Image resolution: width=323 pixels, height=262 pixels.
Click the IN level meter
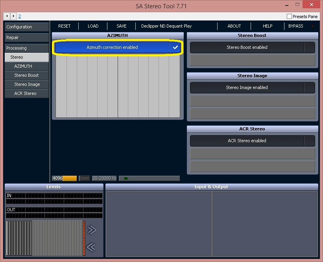[x=54, y=198]
